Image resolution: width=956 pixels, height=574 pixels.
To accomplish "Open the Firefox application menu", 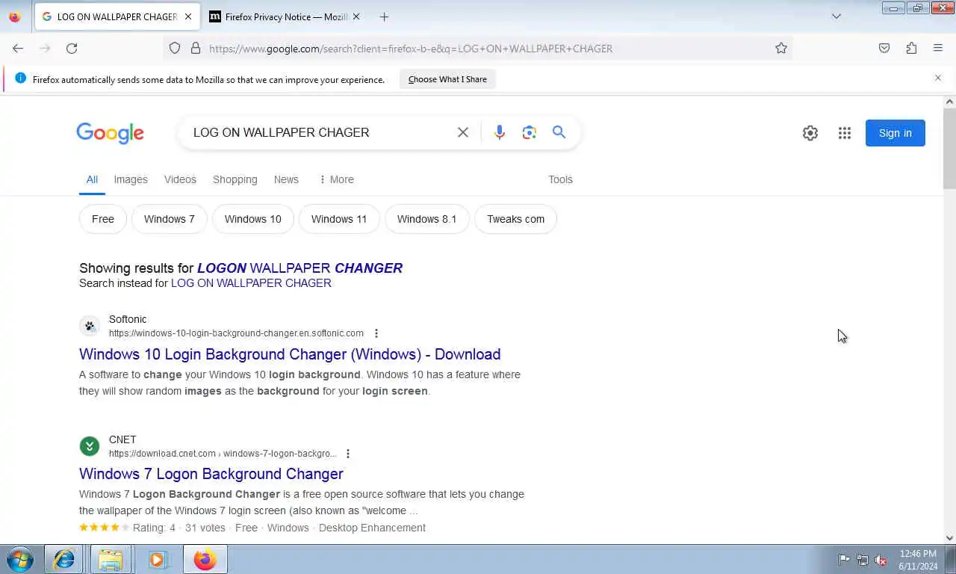I will pos(938,48).
